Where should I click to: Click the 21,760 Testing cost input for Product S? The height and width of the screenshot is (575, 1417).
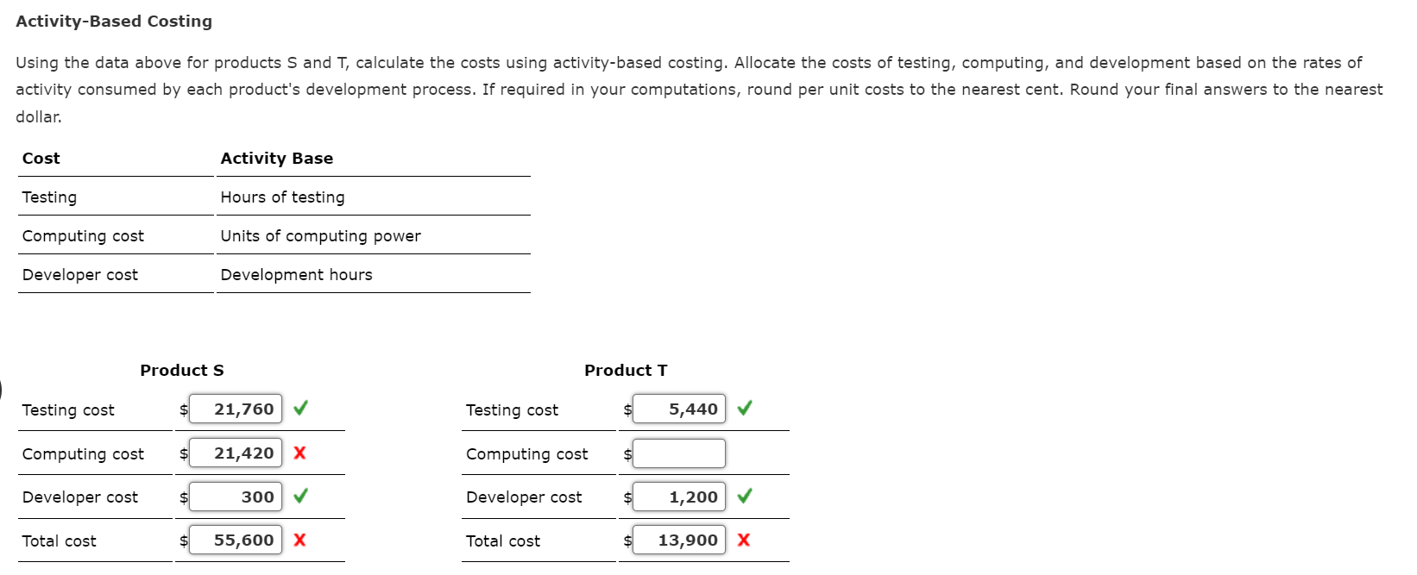[x=235, y=409]
